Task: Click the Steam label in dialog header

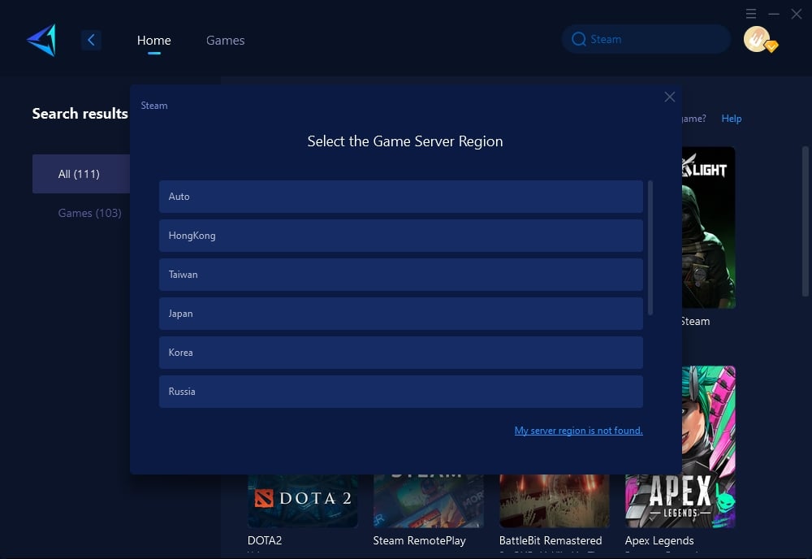Action: click(x=154, y=106)
